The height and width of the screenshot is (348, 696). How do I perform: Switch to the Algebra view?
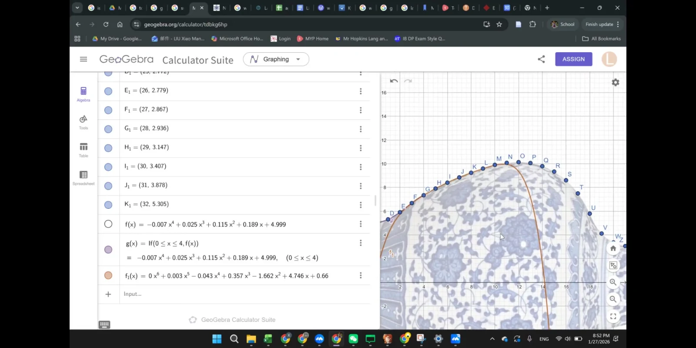click(84, 94)
